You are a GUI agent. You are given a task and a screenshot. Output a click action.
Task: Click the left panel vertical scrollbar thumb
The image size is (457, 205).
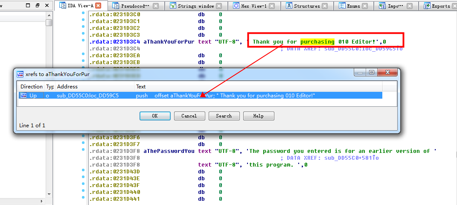(x=49, y=23)
